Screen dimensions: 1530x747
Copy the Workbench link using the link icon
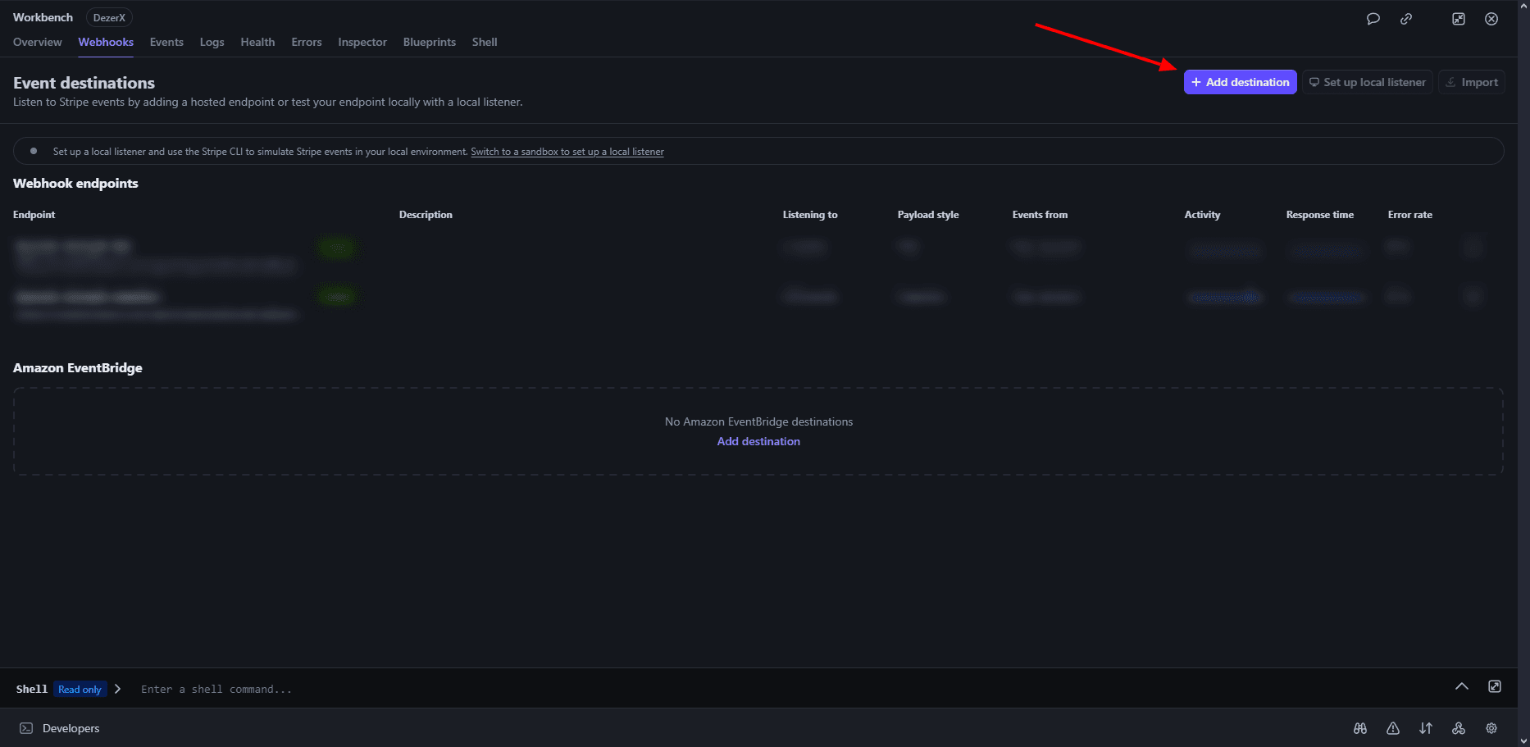click(1407, 18)
